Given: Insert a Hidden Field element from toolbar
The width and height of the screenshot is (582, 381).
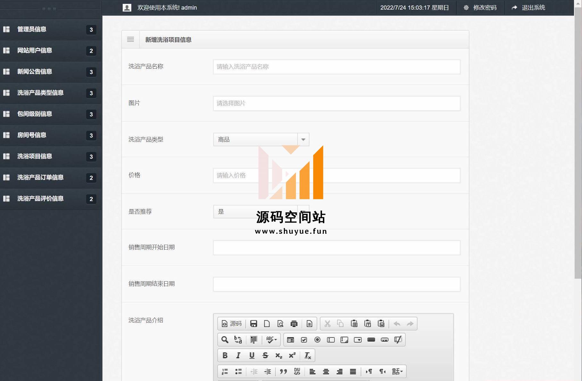Looking at the screenshot, I should coord(398,340).
